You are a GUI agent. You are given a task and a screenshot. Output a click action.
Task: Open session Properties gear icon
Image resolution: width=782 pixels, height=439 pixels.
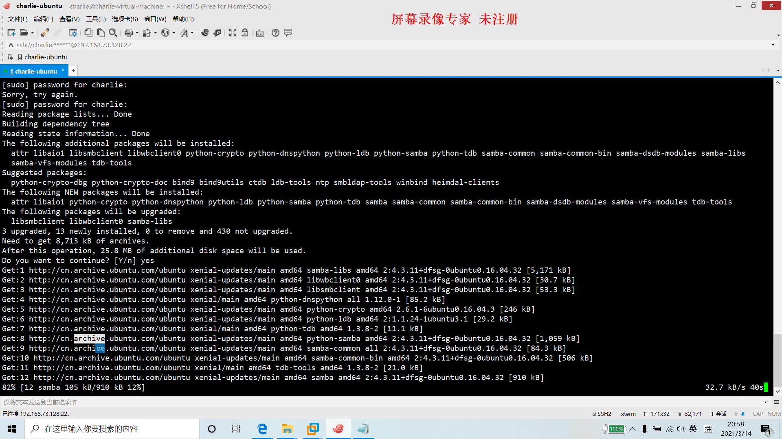[x=73, y=33]
